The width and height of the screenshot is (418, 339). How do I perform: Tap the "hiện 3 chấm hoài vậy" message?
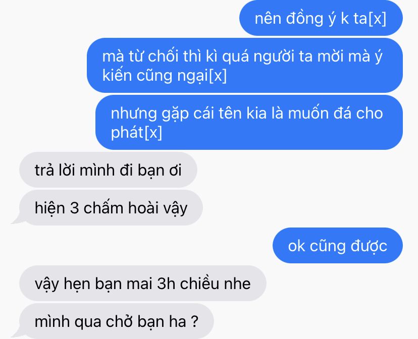point(111,207)
